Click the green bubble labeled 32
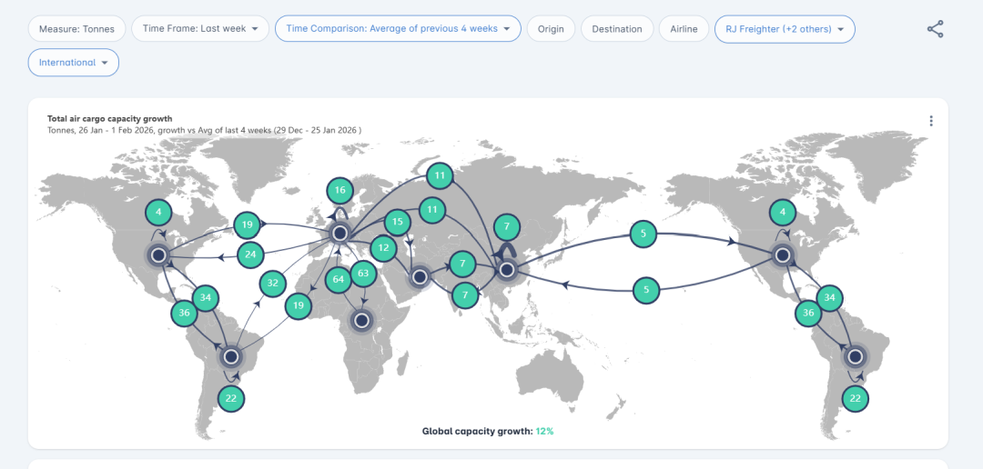Image resolution: width=983 pixels, height=469 pixels. pos(272,284)
